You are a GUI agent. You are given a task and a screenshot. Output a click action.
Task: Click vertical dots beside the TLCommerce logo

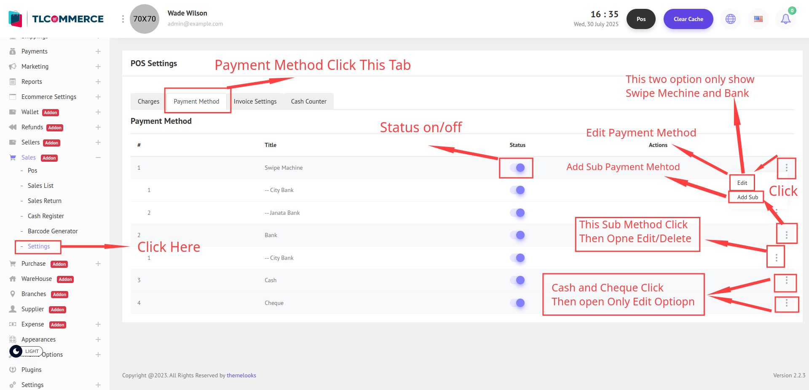point(123,19)
